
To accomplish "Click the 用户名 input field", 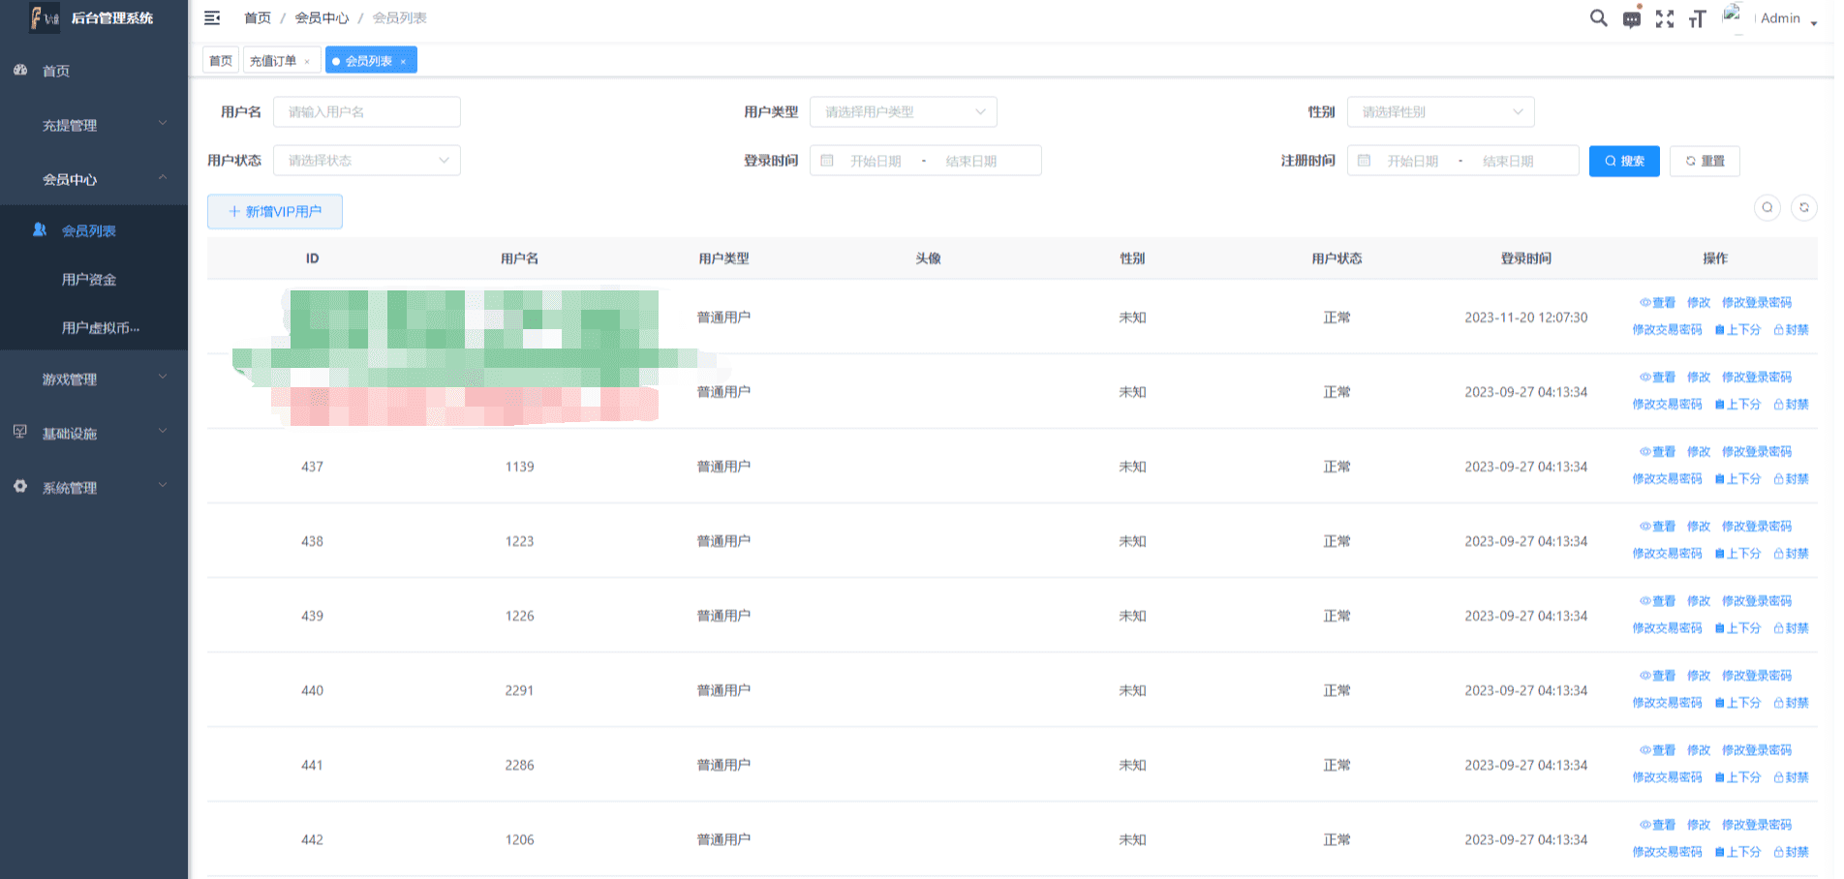I will [366, 112].
